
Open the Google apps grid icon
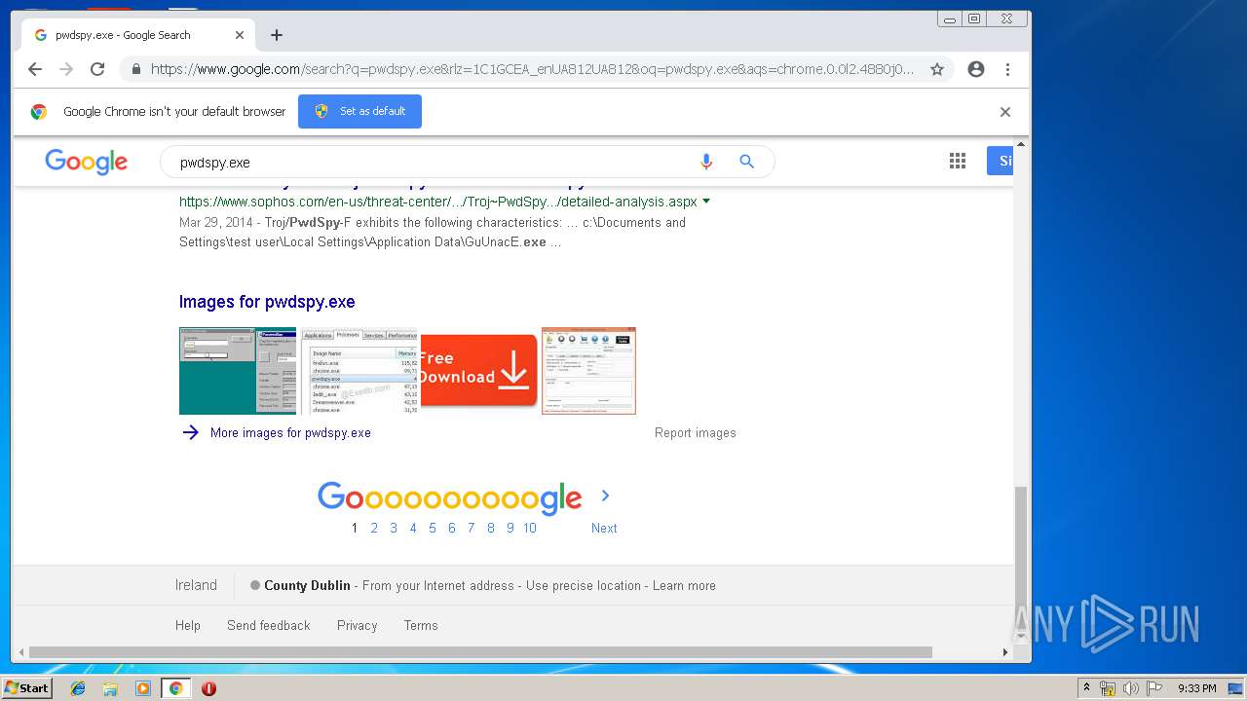pos(958,162)
